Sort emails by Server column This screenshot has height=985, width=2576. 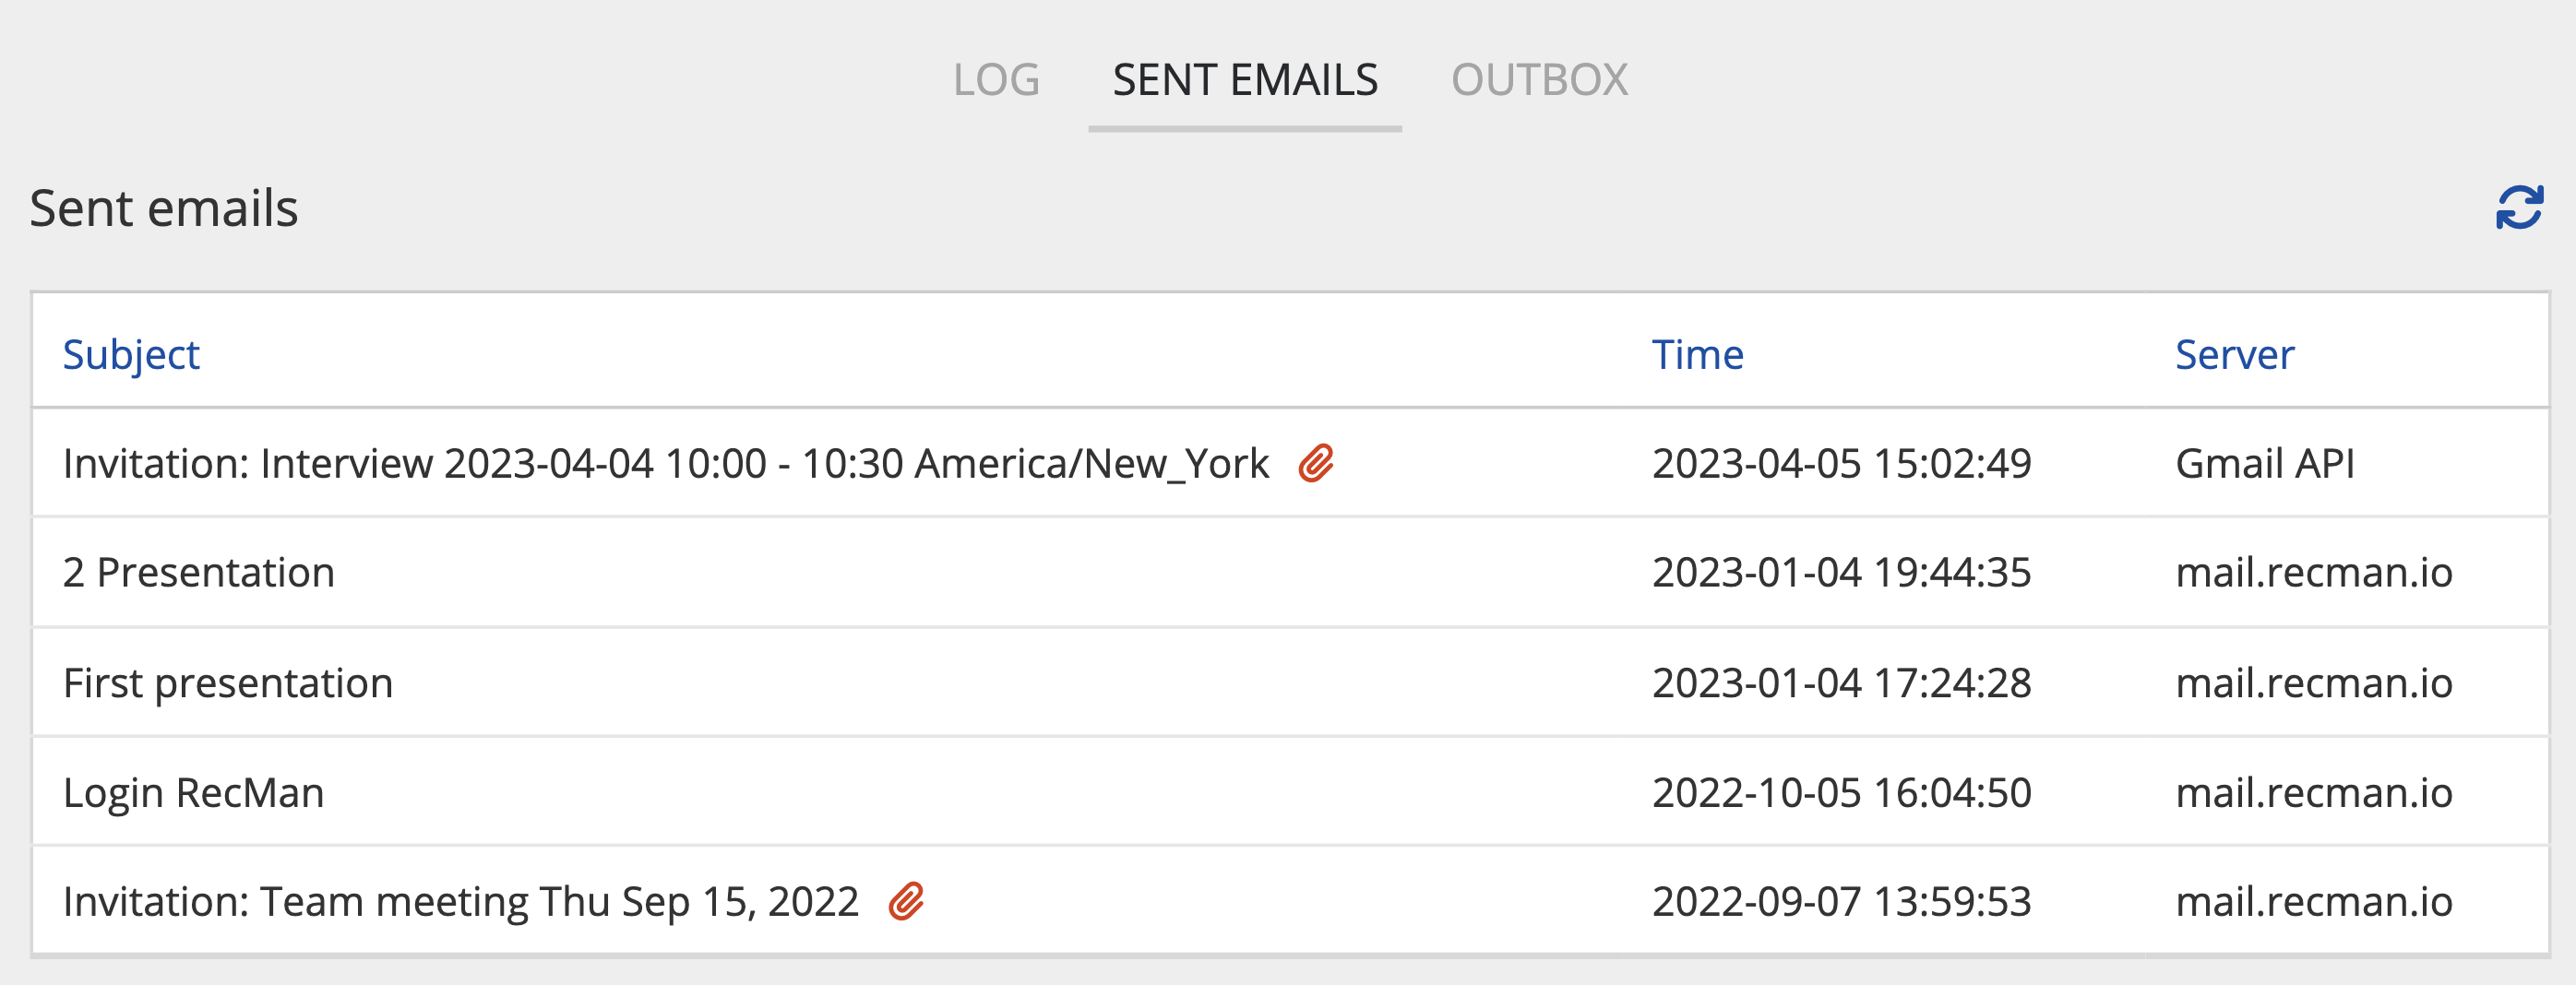point(2234,355)
